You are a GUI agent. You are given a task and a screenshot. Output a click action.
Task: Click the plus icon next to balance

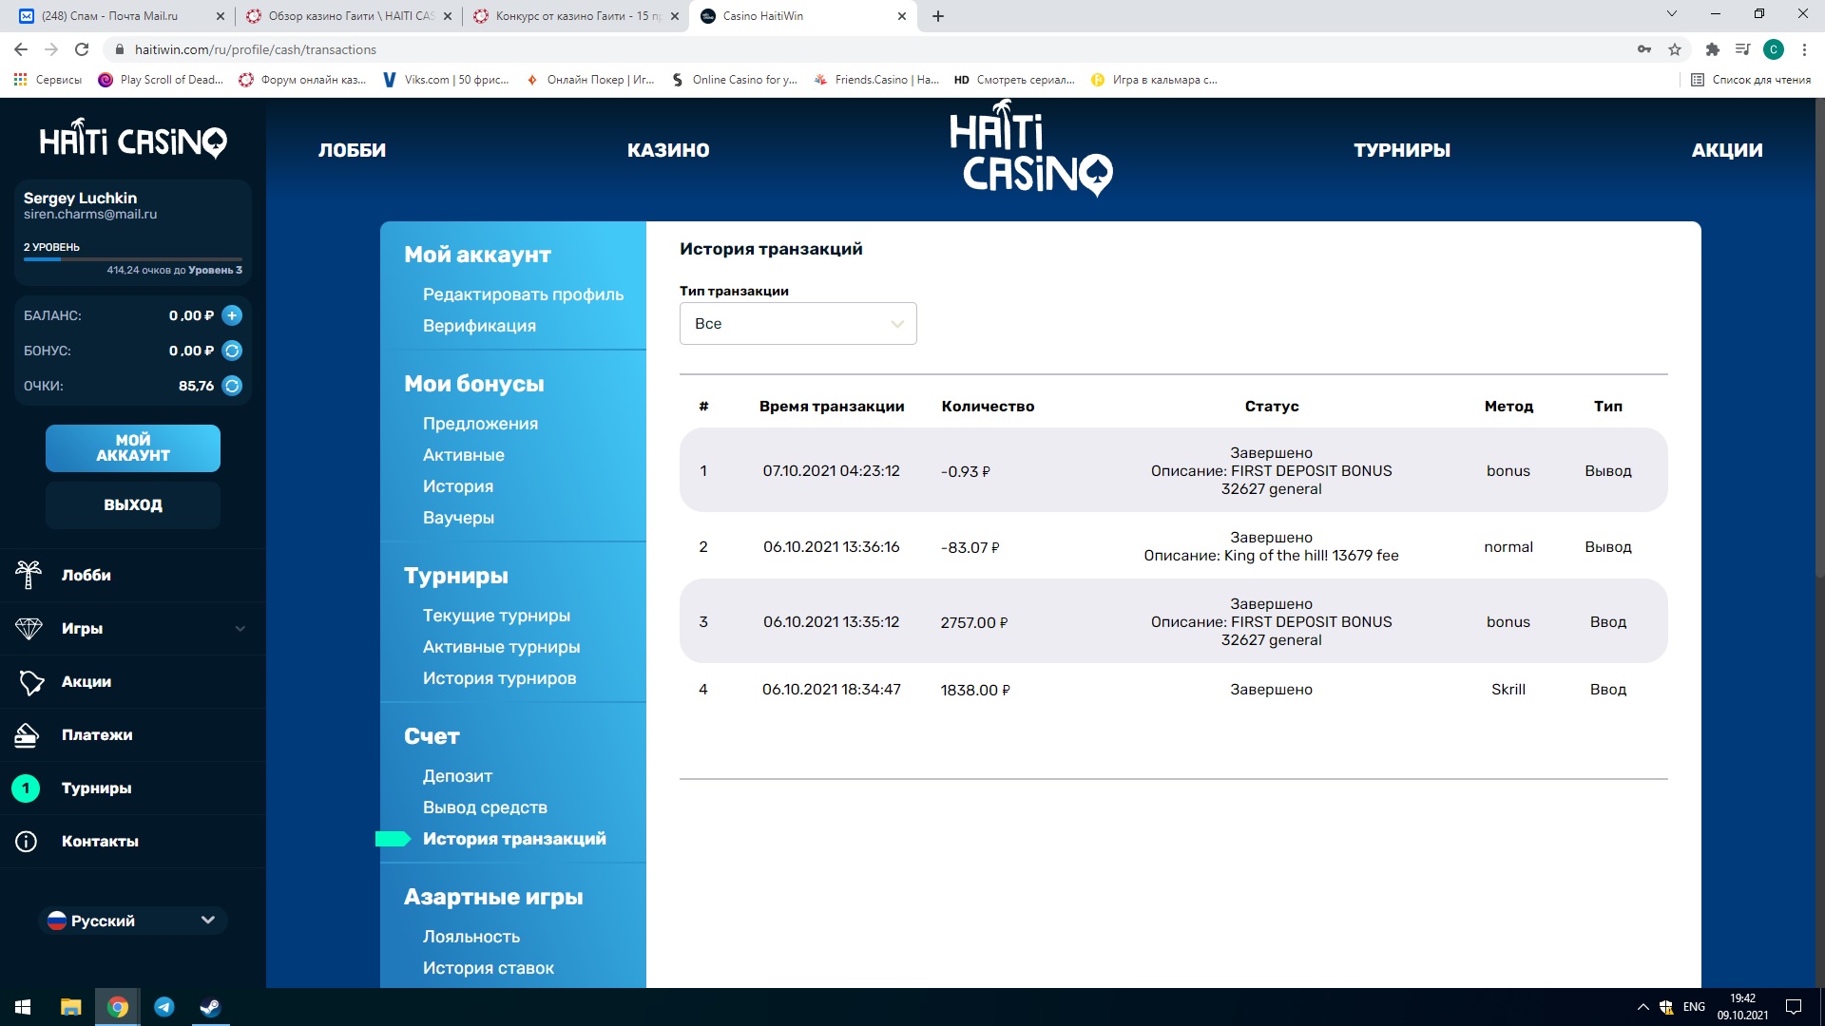tap(232, 315)
